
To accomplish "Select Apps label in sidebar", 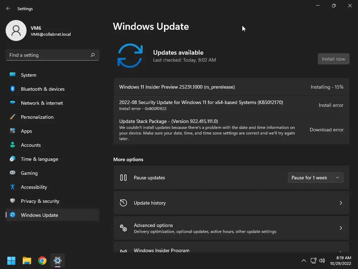I will pyautogui.click(x=26, y=131).
